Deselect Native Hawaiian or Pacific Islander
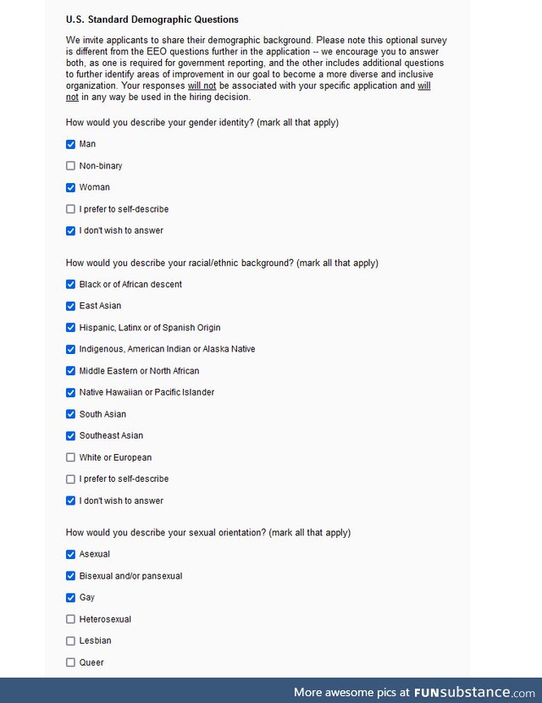Image resolution: width=542 pixels, height=703 pixels. coord(70,392)
